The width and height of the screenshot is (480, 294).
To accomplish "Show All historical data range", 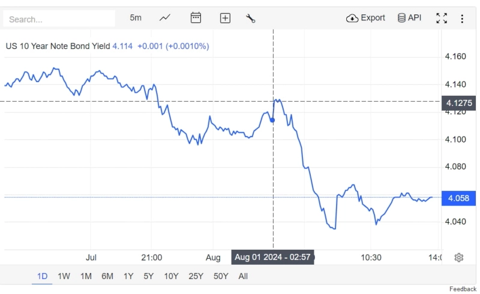I will 243,276.
